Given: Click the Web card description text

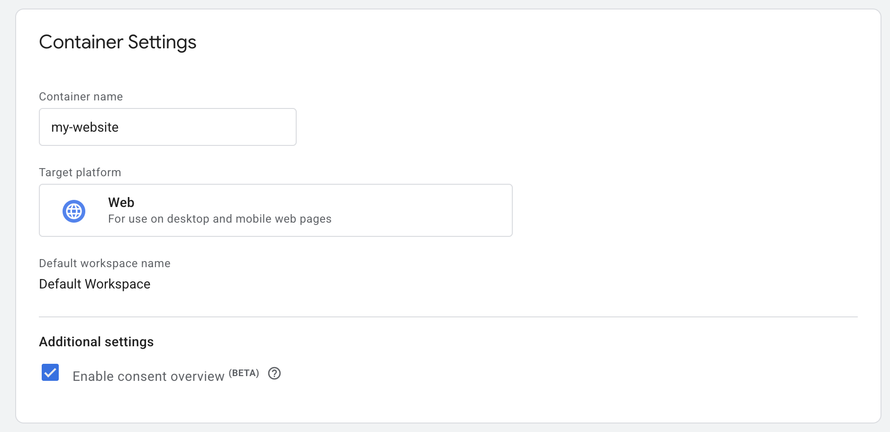Looking at the screenshot, I should [219, 218].
